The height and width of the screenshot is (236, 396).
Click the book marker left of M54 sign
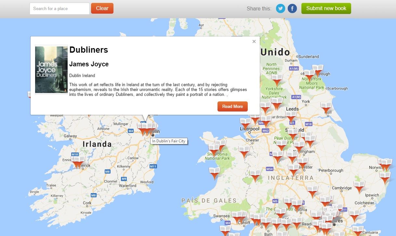click(256, 176)
